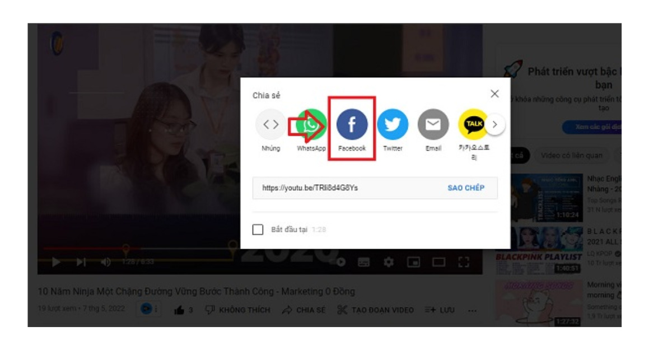The width and height of the screenshot is (672, 350).
Task: Play the video
Action: coord(55,262)
